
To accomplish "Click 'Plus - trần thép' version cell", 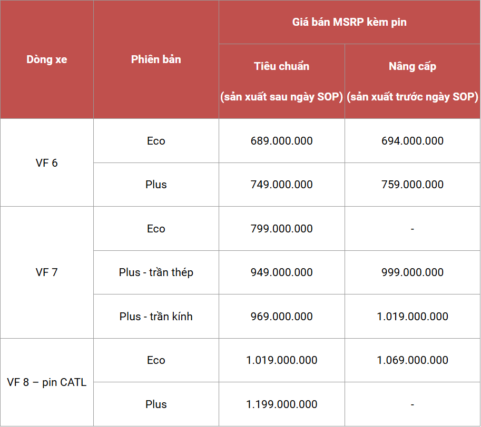I will click(156, 272).
